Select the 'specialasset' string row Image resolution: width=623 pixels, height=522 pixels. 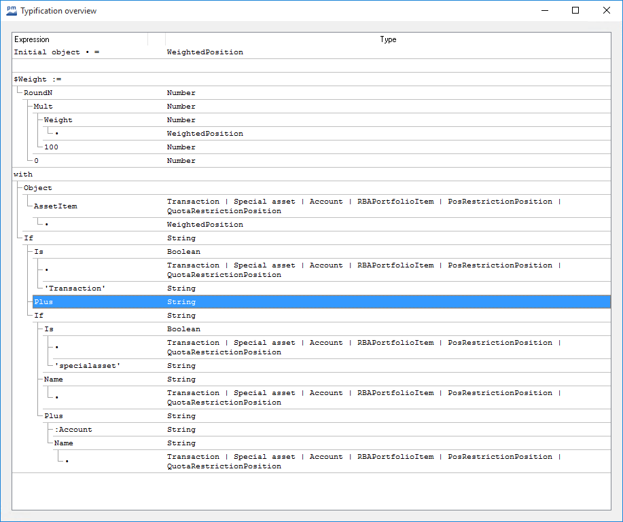[87, 366]
